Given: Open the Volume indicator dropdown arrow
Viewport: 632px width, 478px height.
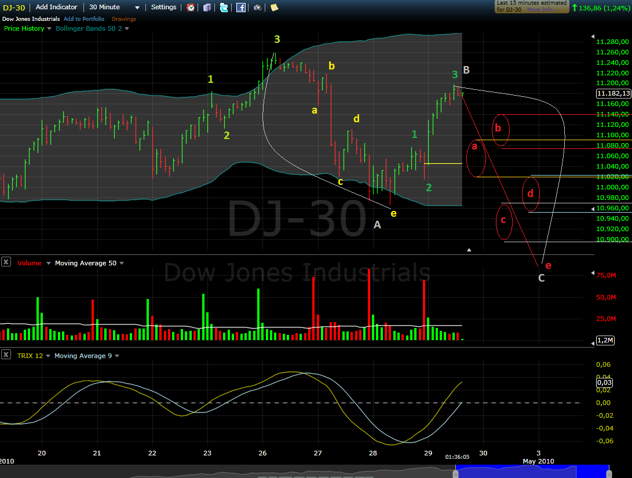Looking at the screenshot, I should [48, 263].
